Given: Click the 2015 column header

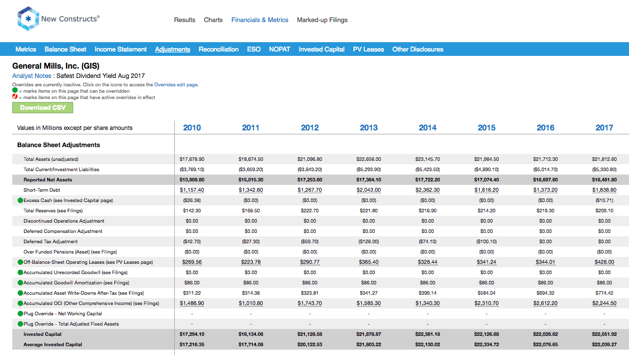Looking at the screenshot, I should pos(487,127).
